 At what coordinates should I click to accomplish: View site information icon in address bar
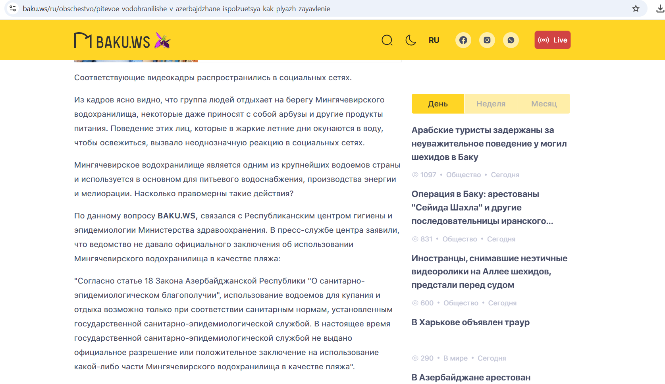[13, 8]
